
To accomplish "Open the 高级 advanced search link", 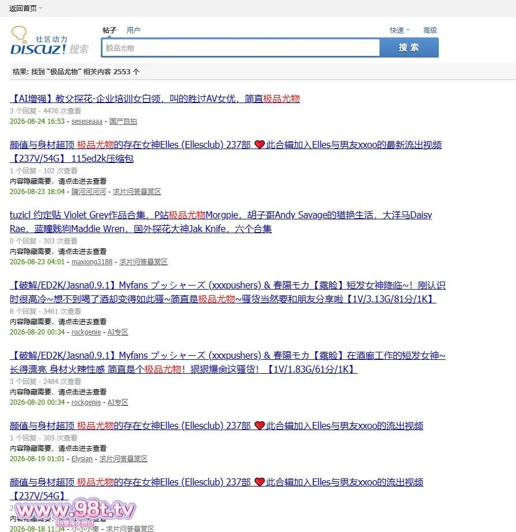I will pos(430,30).
